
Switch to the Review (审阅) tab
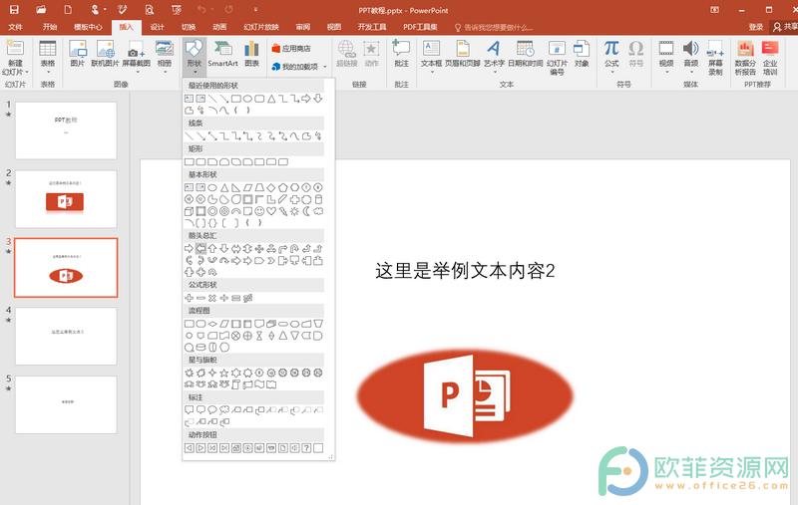tap(303, 27)
